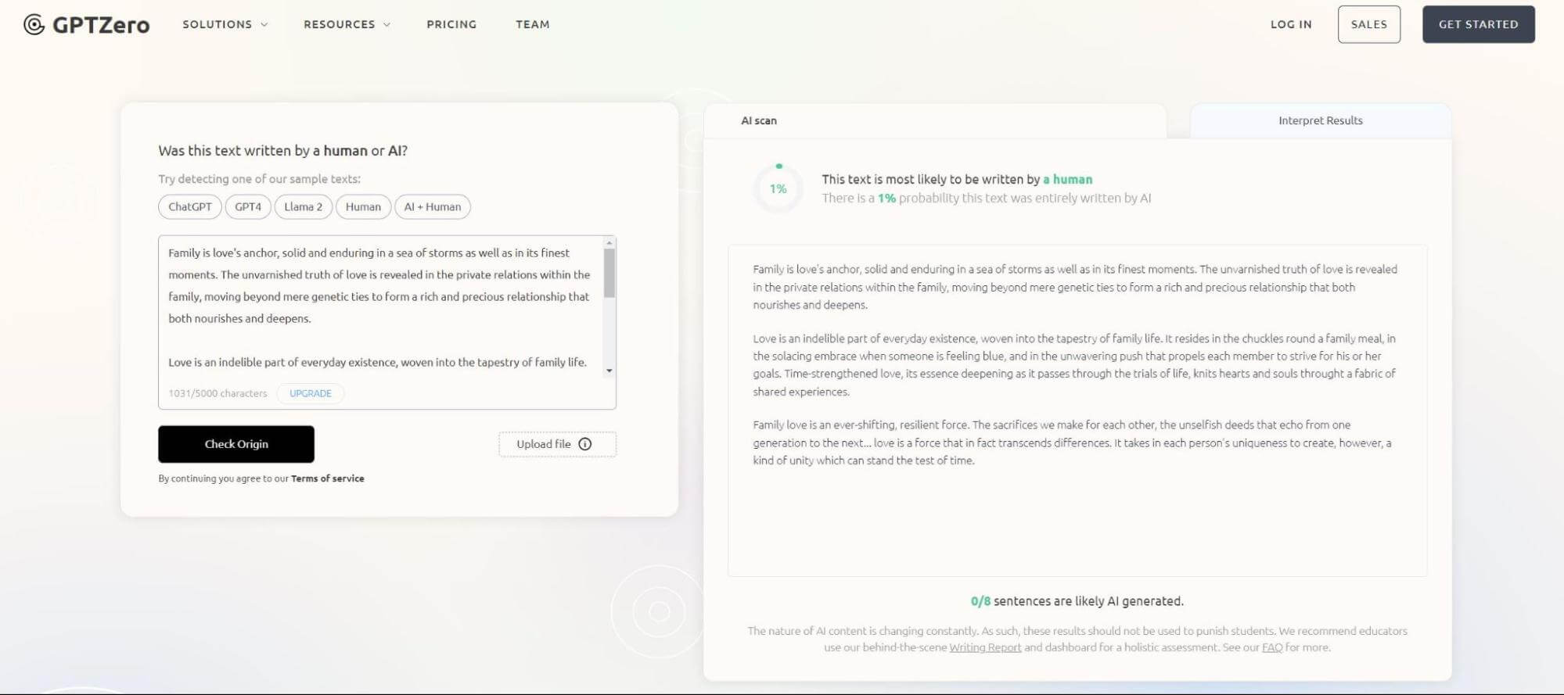Click the Check Origin button

[236, 444]
